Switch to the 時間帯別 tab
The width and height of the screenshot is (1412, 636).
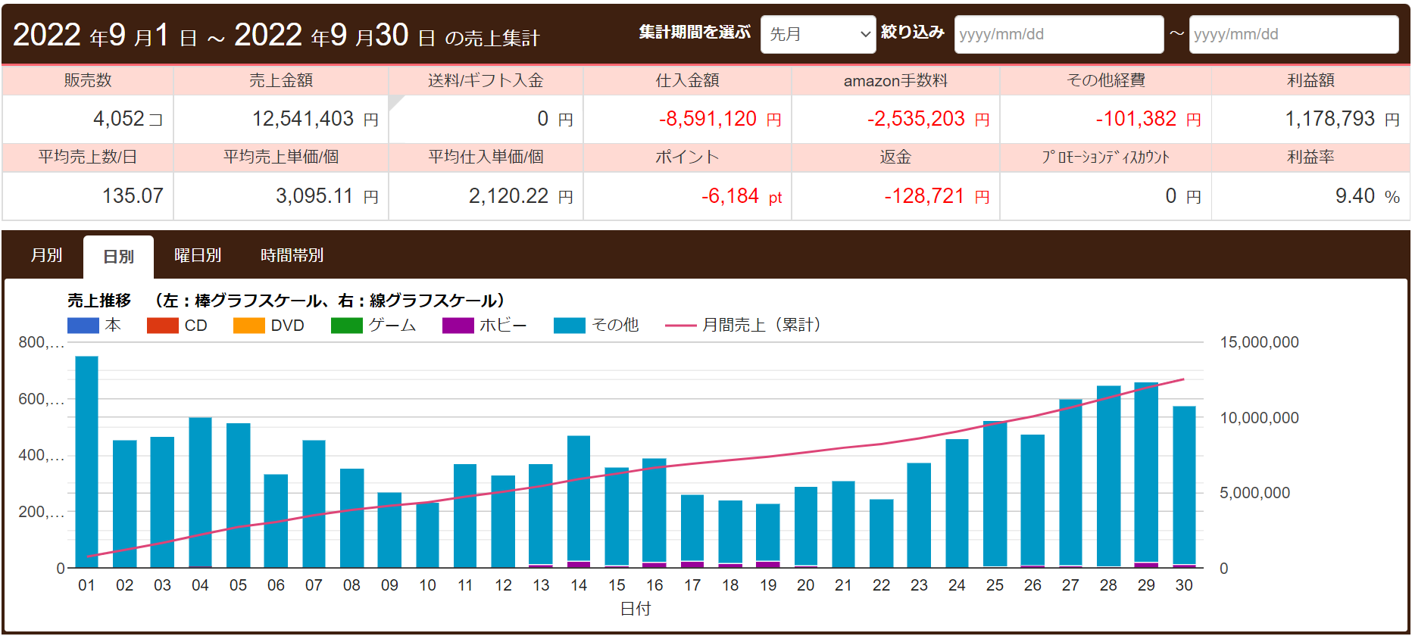click(292, 256)
